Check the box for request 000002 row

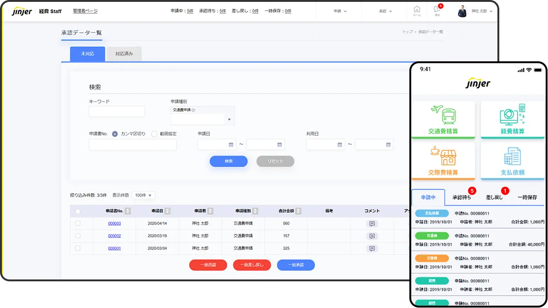(78, 236)
